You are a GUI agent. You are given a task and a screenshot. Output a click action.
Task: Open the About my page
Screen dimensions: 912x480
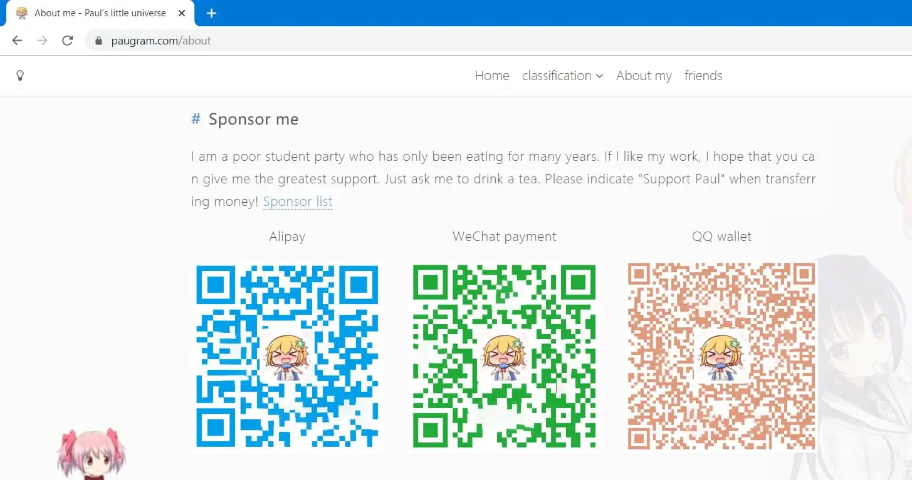click(x=644, y=76)
